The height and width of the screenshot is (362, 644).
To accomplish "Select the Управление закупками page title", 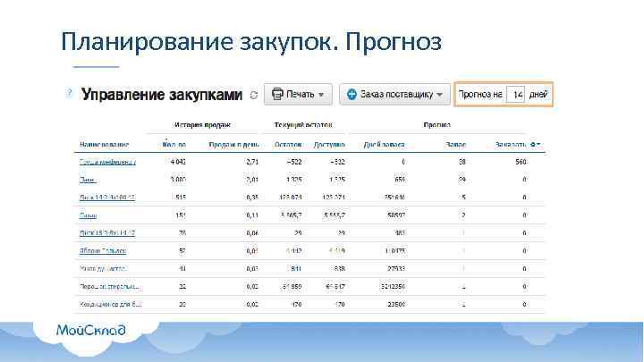I will coord(161,95).
